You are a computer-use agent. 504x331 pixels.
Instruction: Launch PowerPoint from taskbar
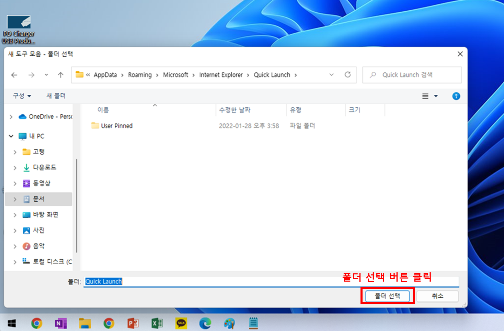tap(133, 323)
